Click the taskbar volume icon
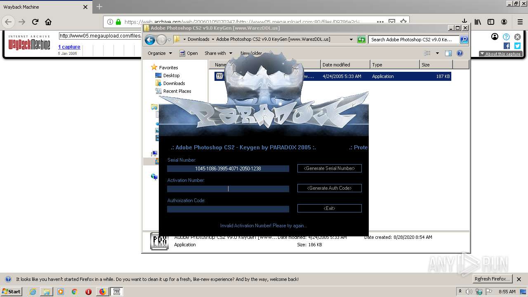Screen dimensions: 528x297 (x=469, y=292)
